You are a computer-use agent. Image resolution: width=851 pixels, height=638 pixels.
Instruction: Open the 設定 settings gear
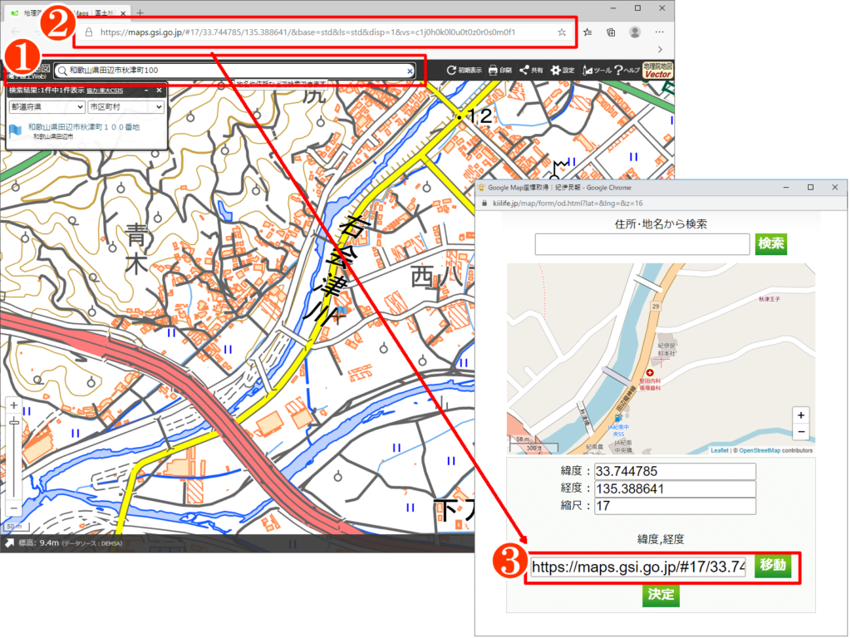563,71
